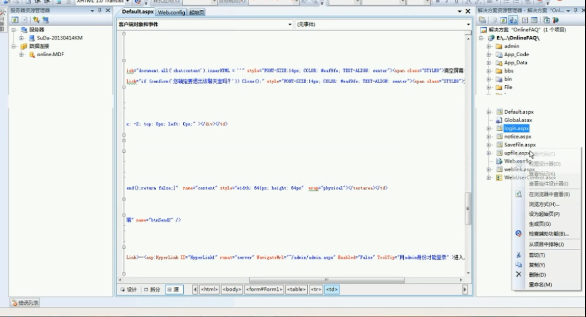Select login.aspx in Solution Explorer

(516, 129)
